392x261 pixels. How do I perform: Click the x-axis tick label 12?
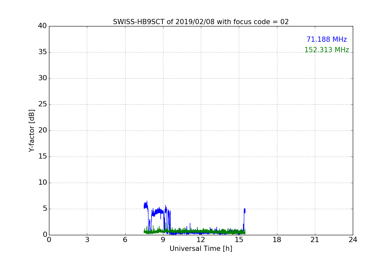pyautogui.click(x=201, y=239)
